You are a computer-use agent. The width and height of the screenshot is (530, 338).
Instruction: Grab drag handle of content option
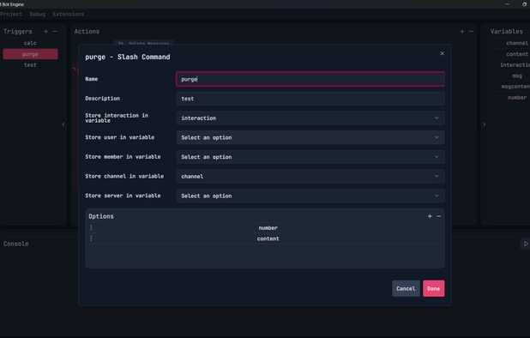tap(91, 238)
